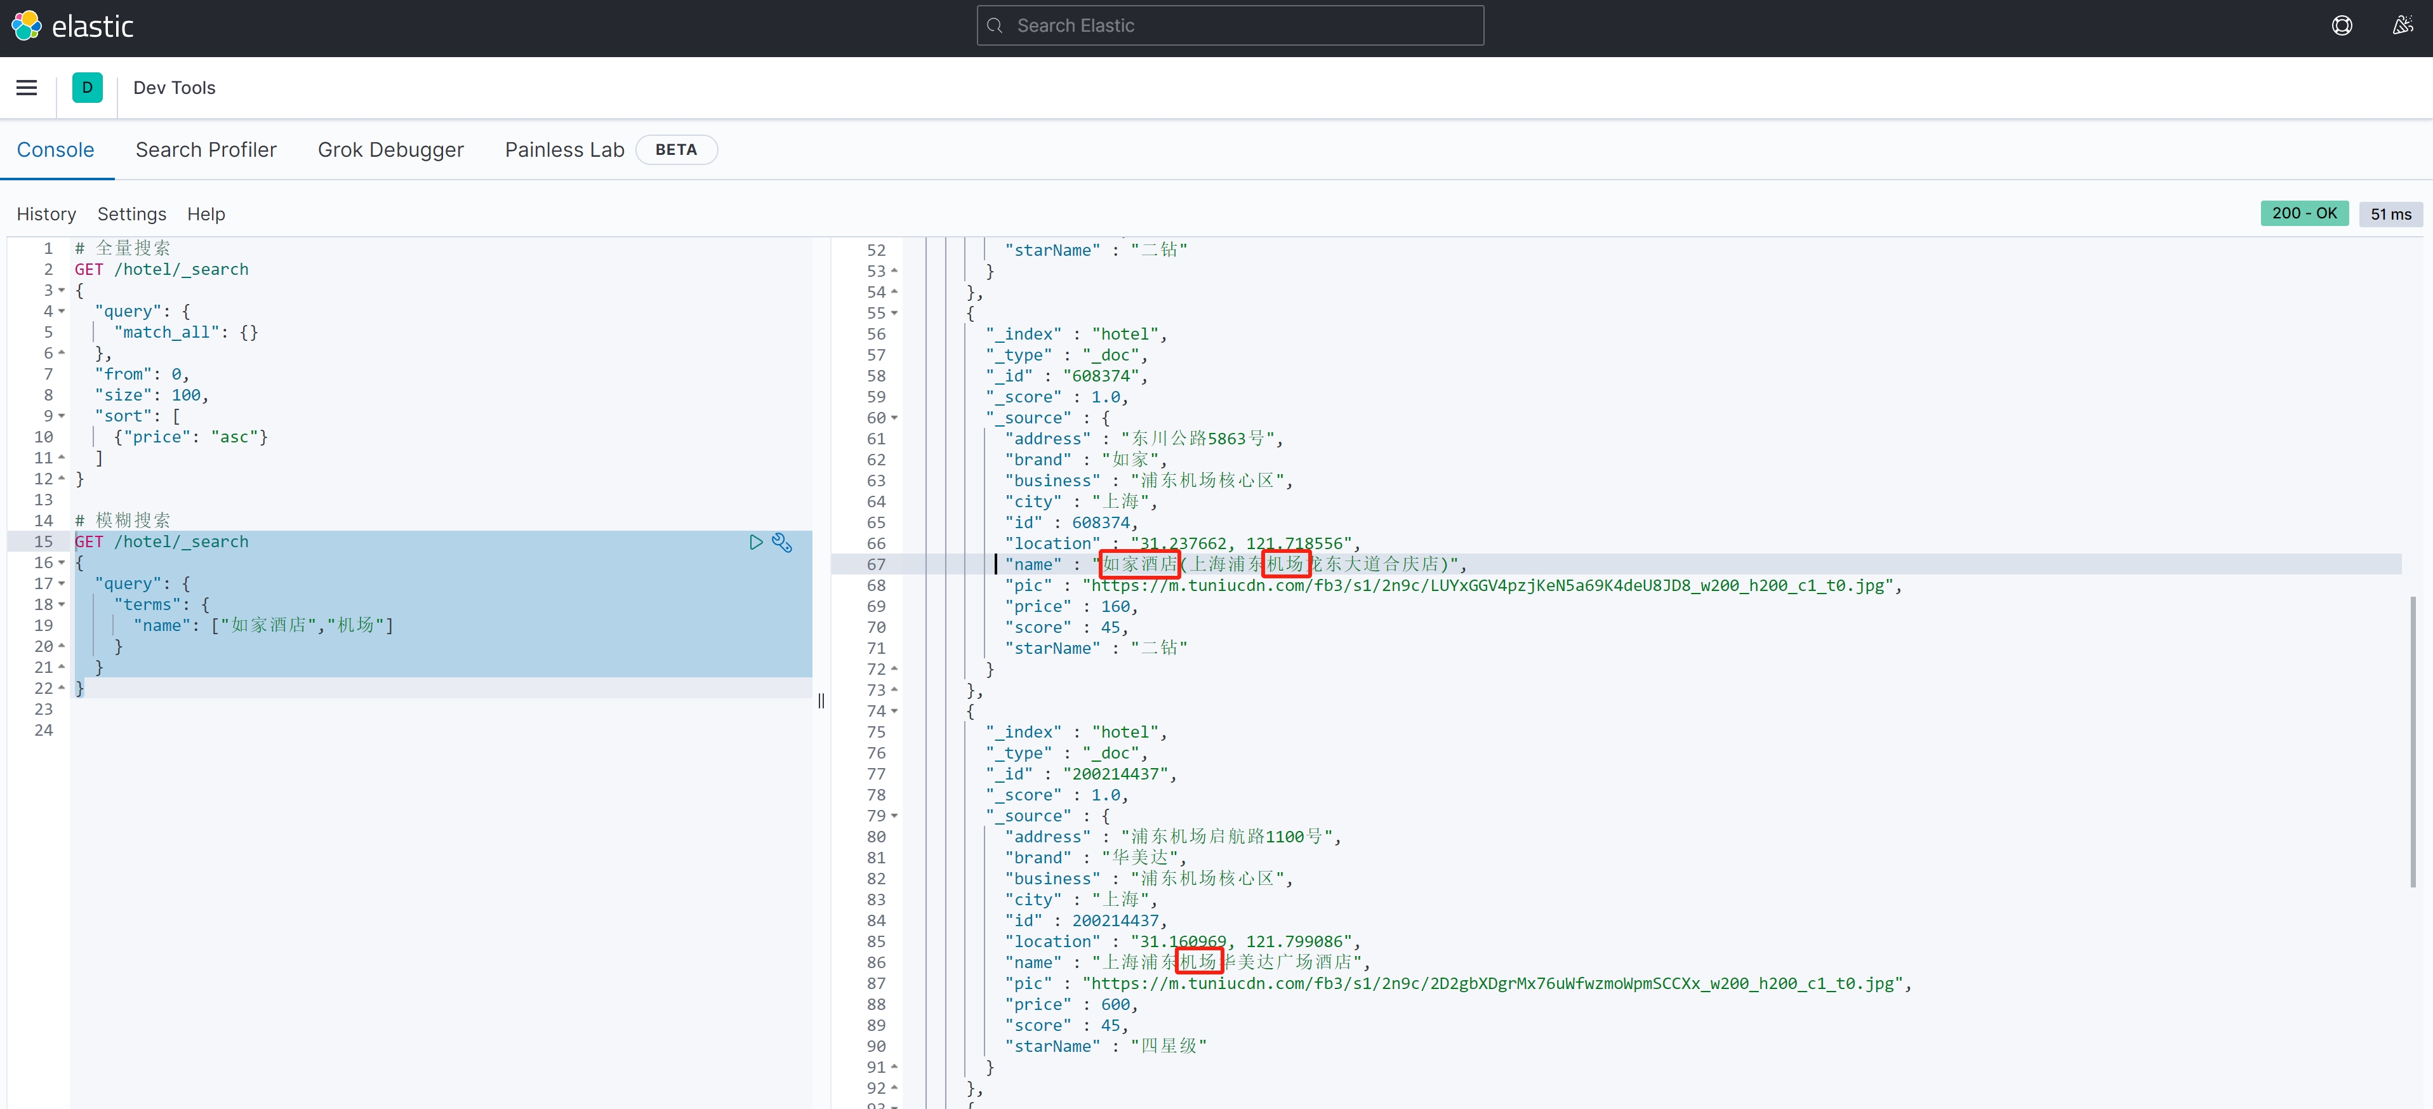Switch to the Search Profiler tab
Viewport: 2433px width, 1109px height.
tap(206, 150)
